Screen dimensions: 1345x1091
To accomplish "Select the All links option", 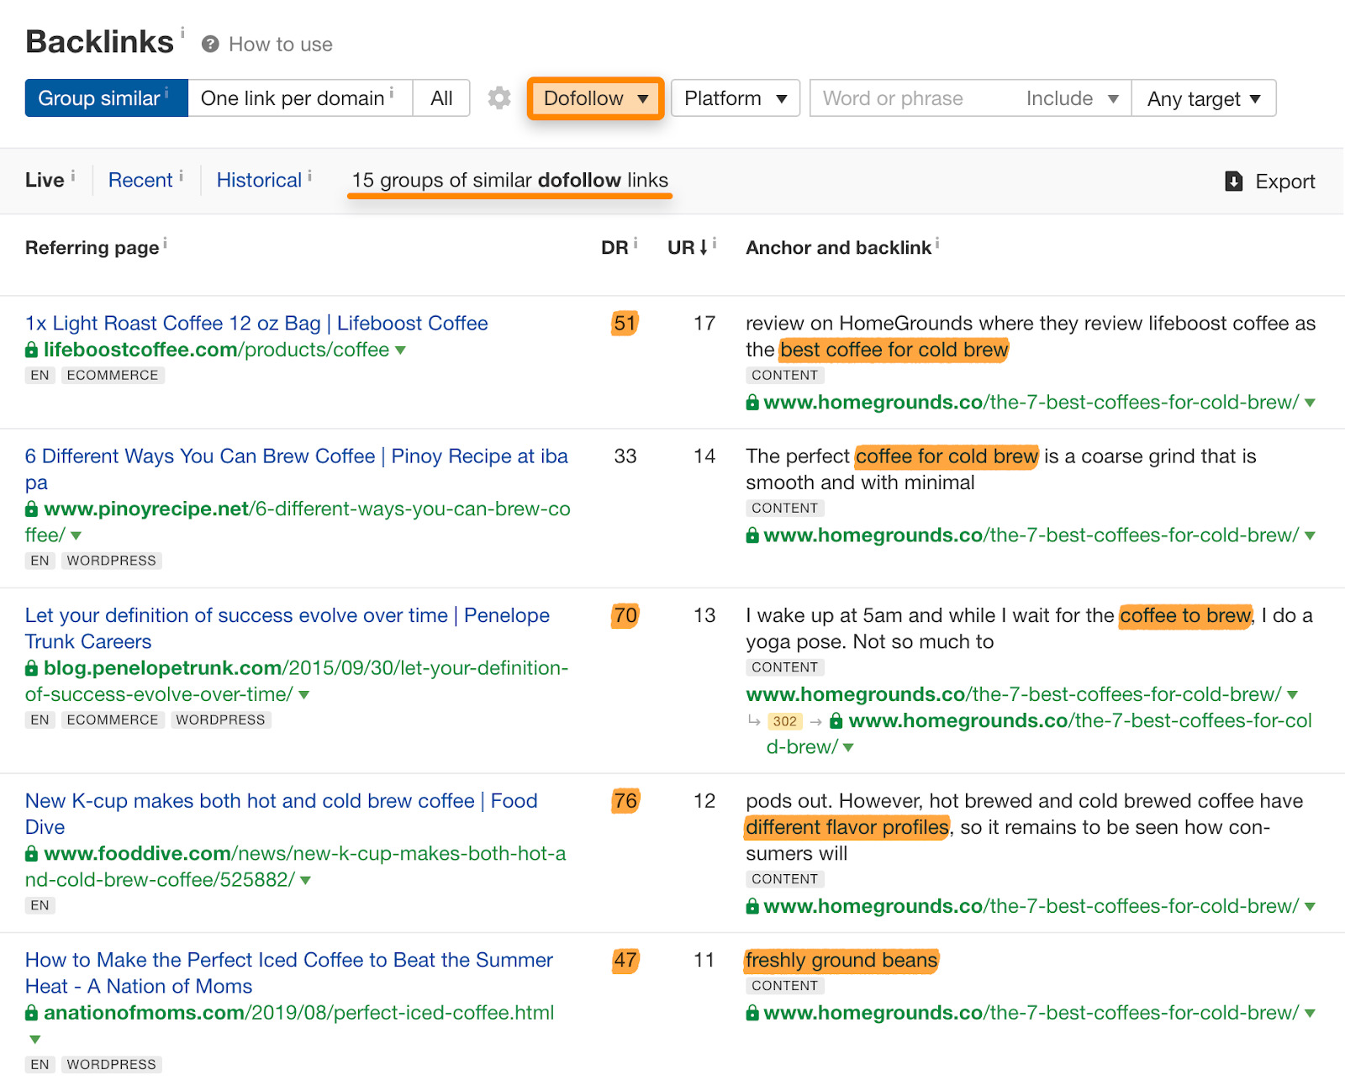I will 441,98.
